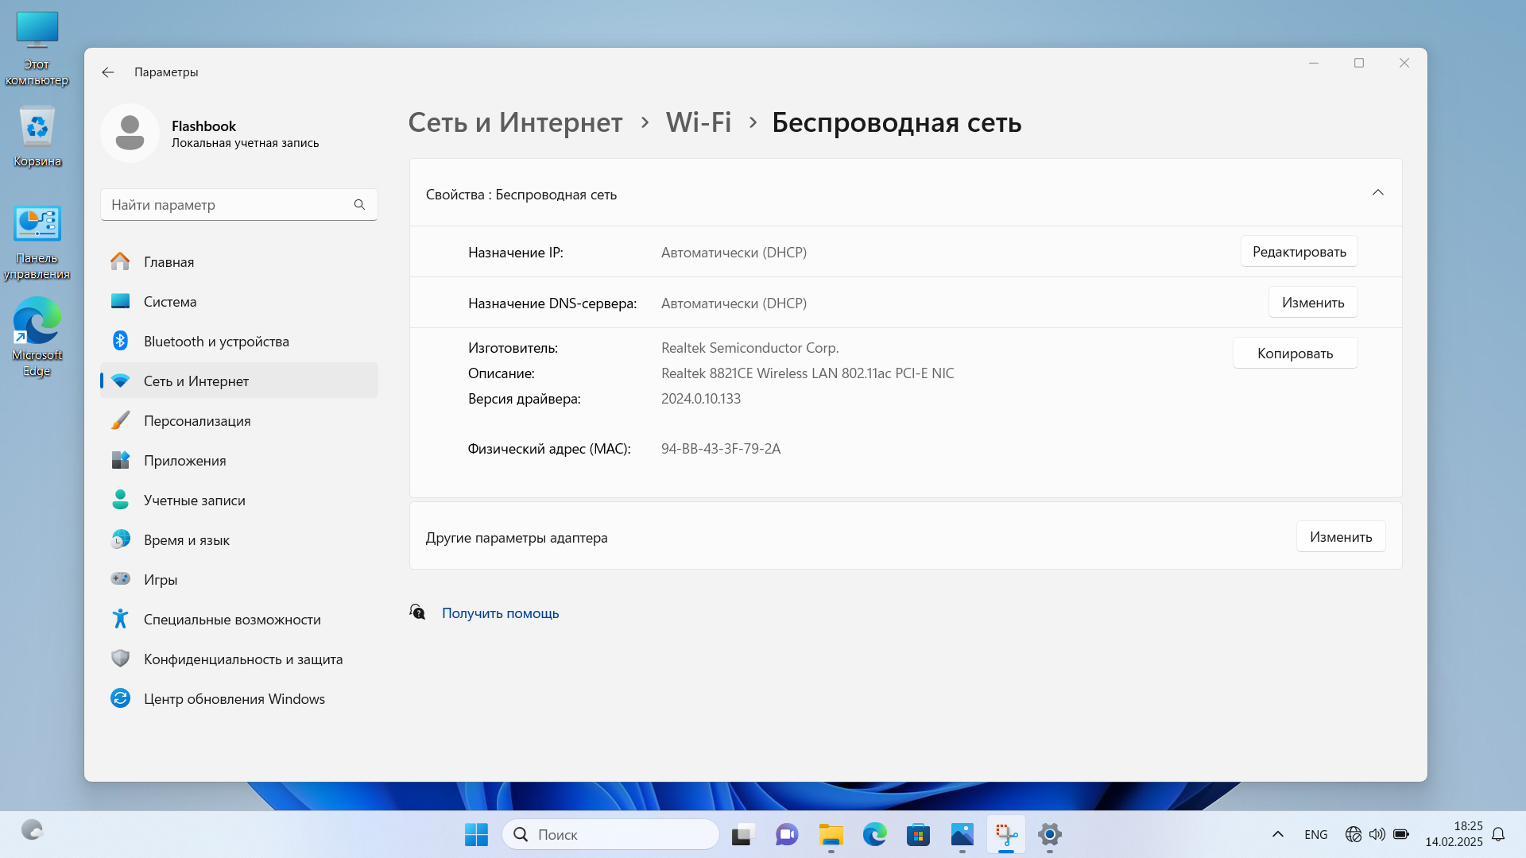This screenshot has height=858, width=1526.
Task: Click the Snipping Tool taskbar icon
Action: [x=1006, y=834]
